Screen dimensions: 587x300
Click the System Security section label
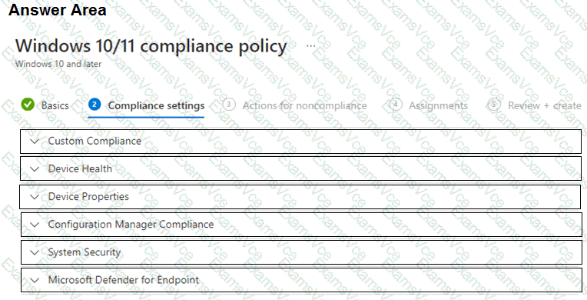[x=85, y=252]
